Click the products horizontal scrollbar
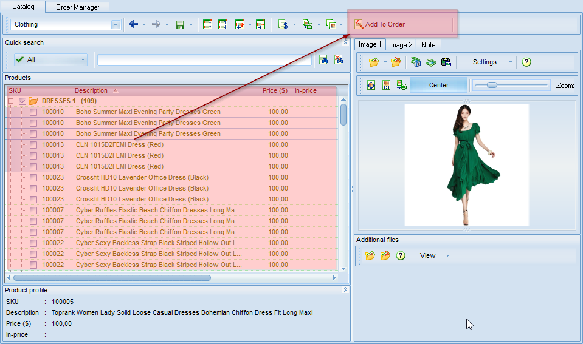The image size is (583, 344). 112,278
